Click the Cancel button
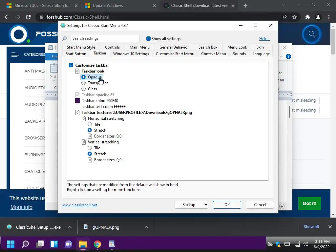 pos(260,205)
